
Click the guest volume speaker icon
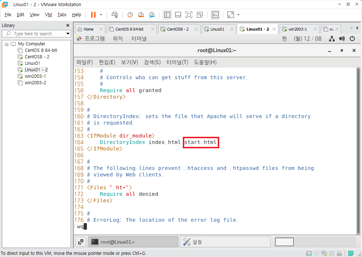click(x=342, y=39)
